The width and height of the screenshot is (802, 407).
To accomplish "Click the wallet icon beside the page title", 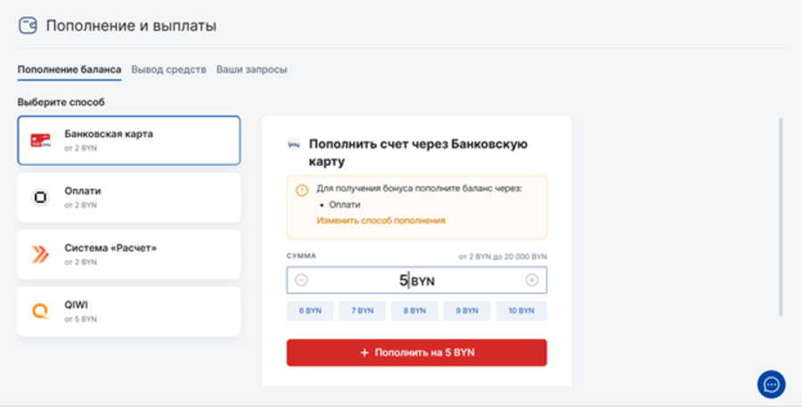I will pyautogui.click(x=28, y=26).
